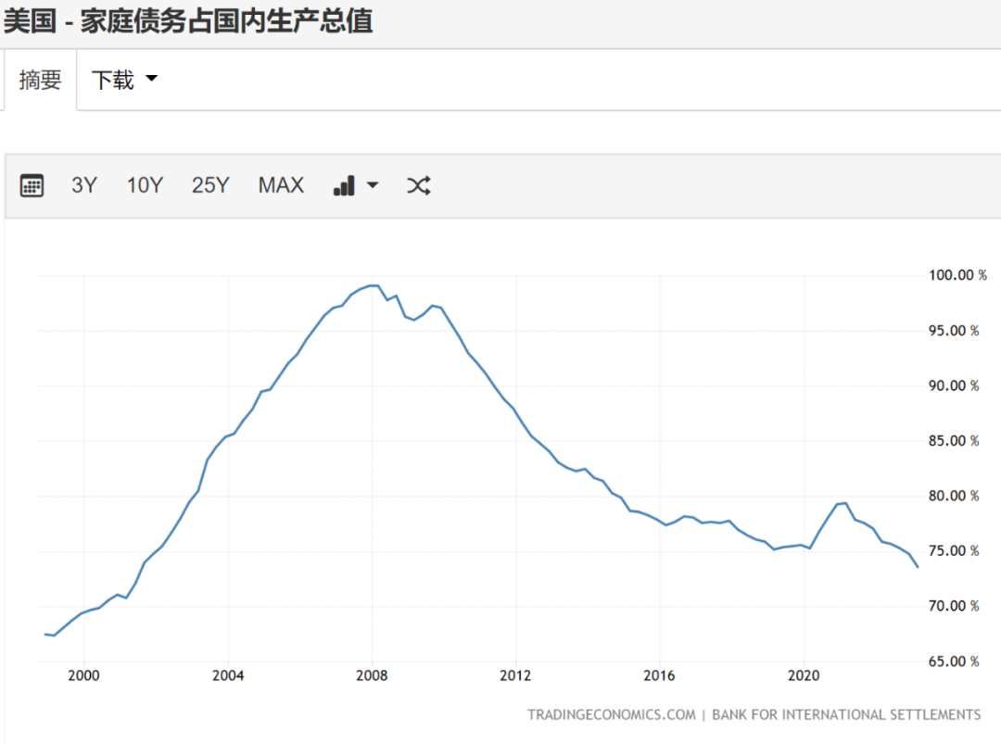
Task: Expand the chart type dropdown arrow
Action: click(373, 185)
